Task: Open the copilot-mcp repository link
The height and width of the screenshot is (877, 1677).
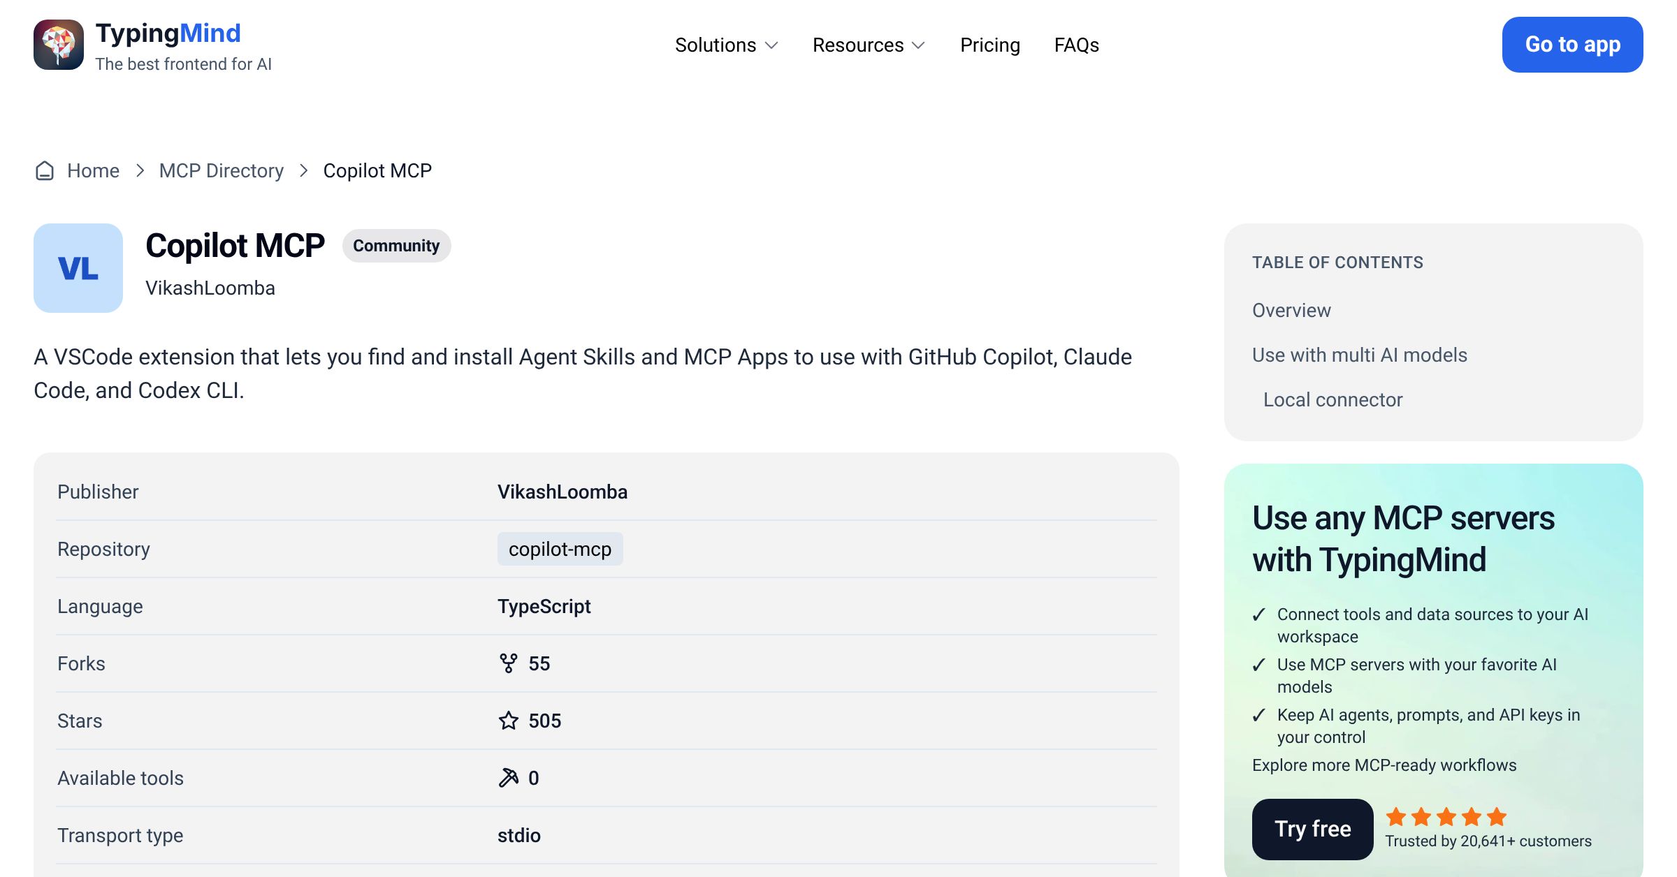Action: coord(560,549)
